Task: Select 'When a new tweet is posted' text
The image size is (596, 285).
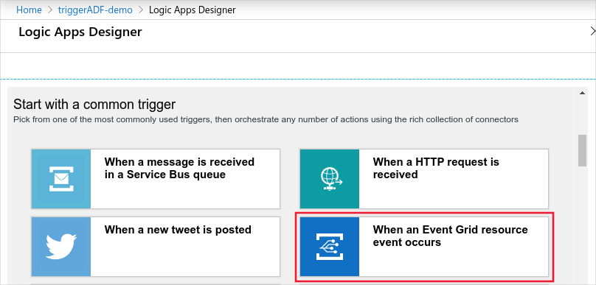Action: tap(178, 230)
